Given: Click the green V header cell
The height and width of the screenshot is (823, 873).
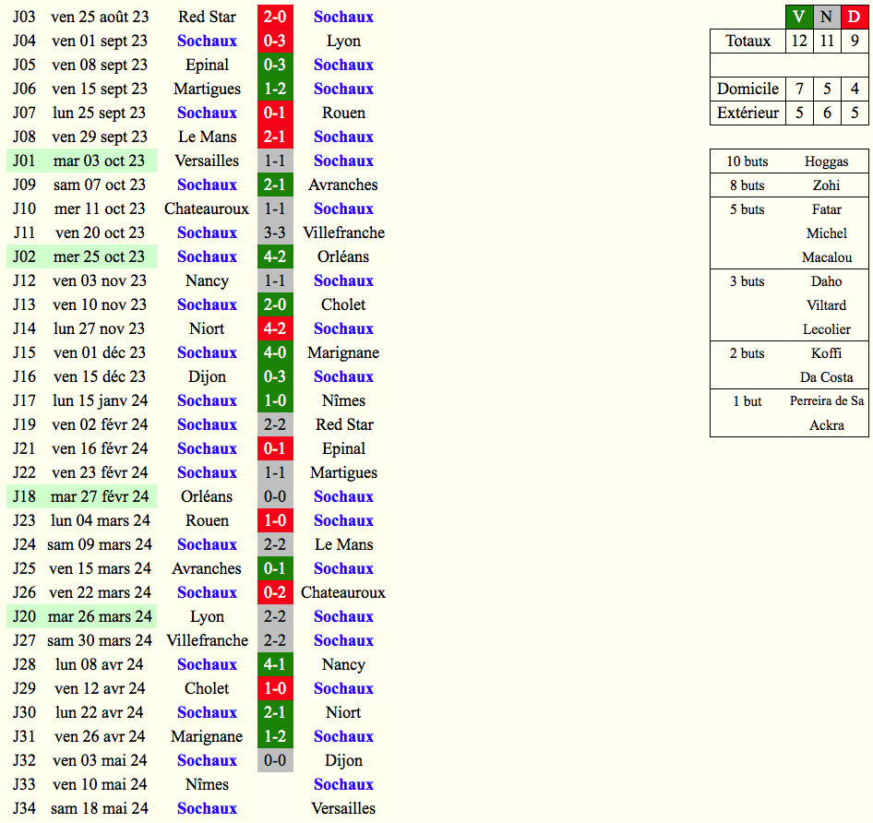Looking at the screenshot, I should tap(799, 17).
